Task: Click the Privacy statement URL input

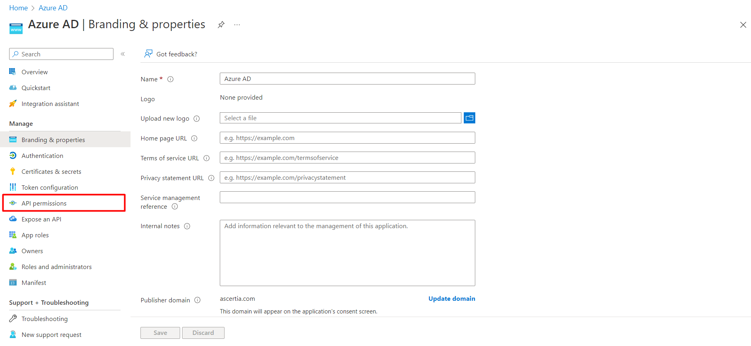Action: tap(348, 177)
